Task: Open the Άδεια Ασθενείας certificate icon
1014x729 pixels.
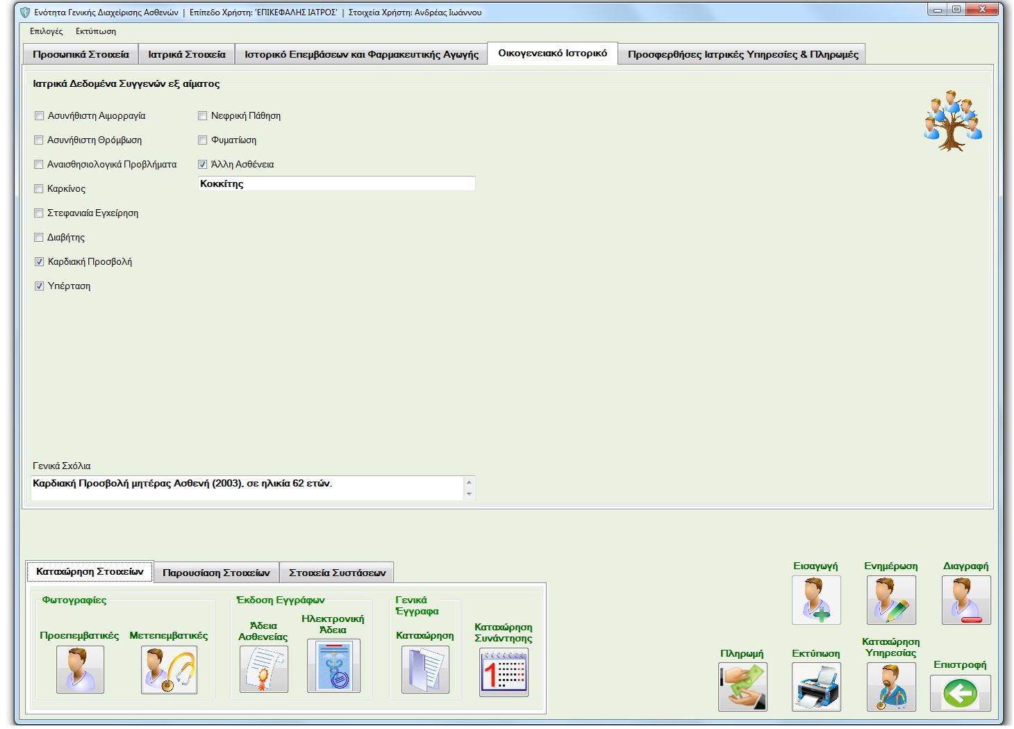Action: tap(264, 669)
